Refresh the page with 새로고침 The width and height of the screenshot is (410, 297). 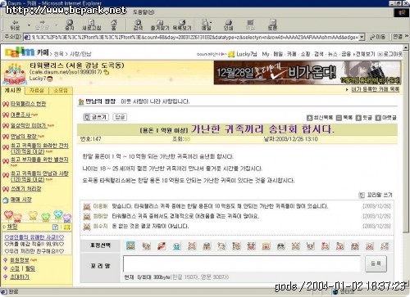coord(92,25)
